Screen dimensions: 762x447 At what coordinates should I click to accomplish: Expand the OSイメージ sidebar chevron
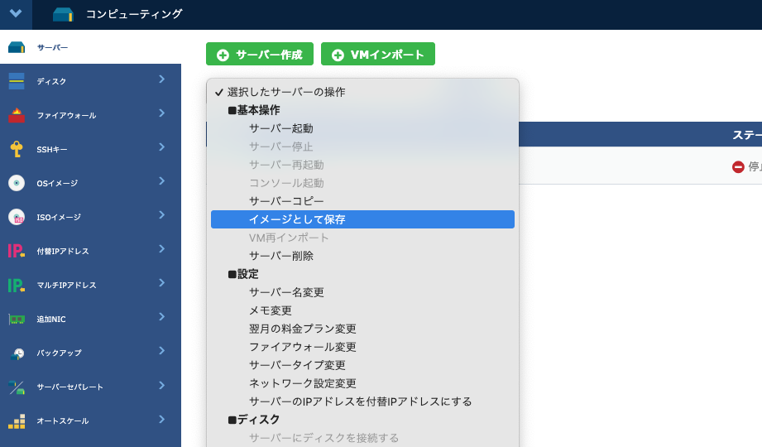point(162,181)
